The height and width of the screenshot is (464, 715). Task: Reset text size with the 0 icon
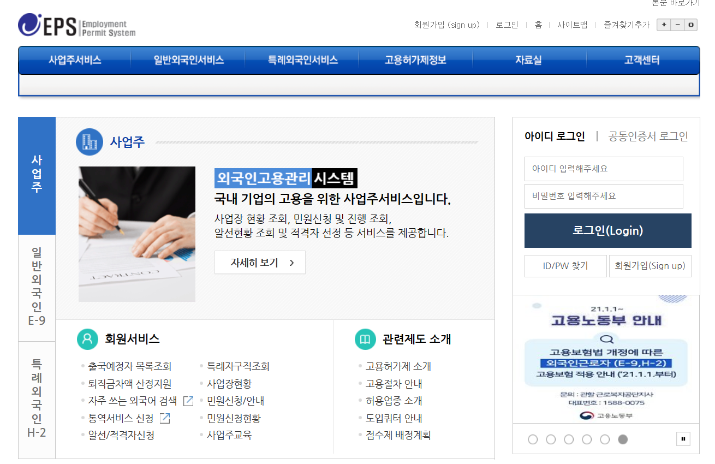pyautogui.click(x=691, y=25)
